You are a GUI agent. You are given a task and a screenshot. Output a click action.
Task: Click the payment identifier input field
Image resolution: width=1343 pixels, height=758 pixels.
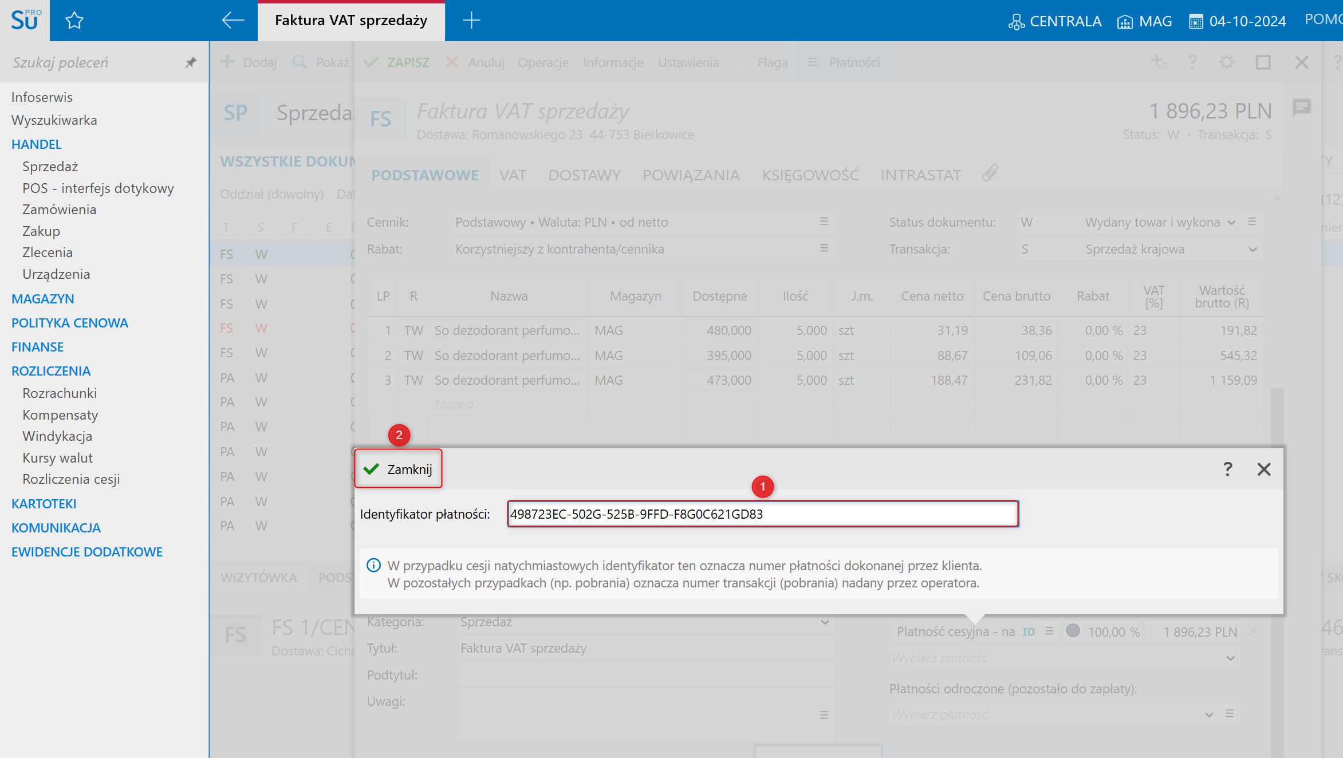762,514
